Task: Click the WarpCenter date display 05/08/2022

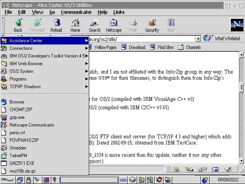Action: (228, 180)
